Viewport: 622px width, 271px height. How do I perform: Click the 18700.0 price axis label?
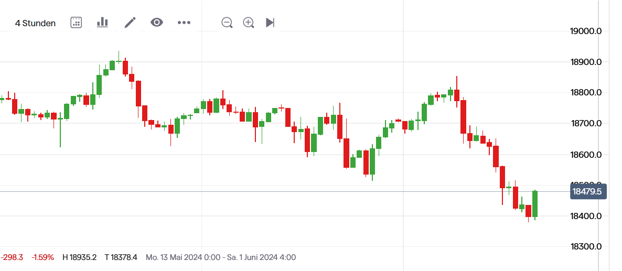[585, 124]
